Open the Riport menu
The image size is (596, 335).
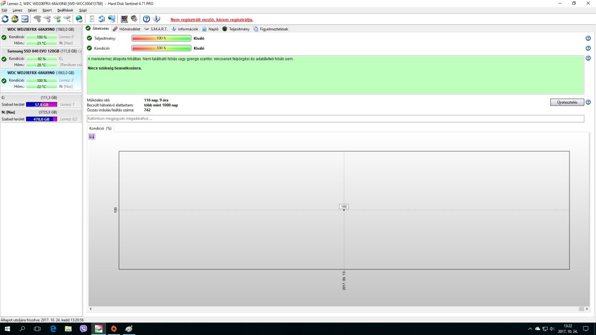tap(47, 10)
